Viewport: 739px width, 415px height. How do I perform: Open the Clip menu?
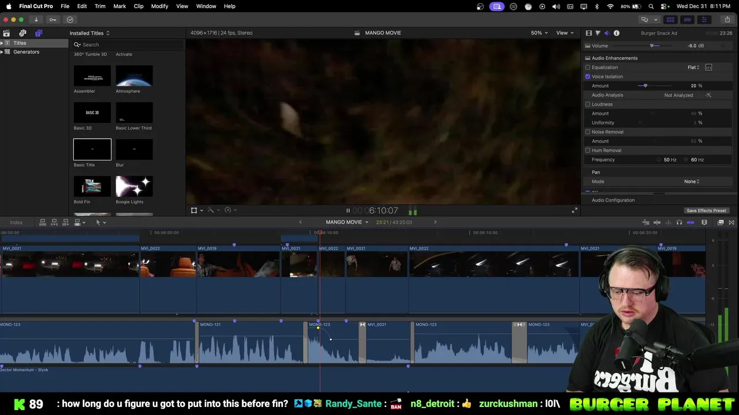coord(139,6)
